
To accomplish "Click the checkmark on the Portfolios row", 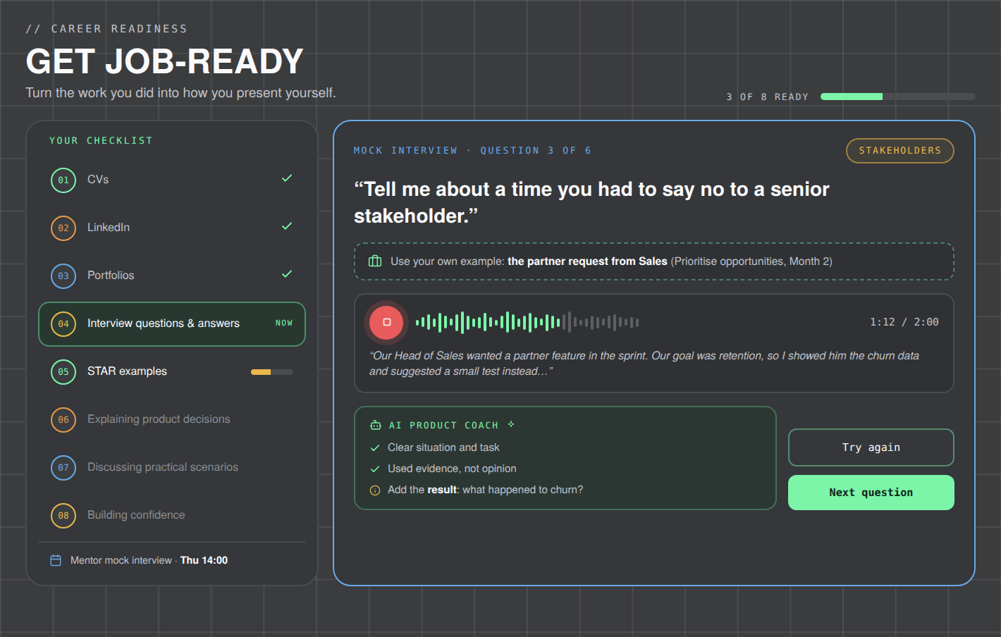I will pos(287,274).
